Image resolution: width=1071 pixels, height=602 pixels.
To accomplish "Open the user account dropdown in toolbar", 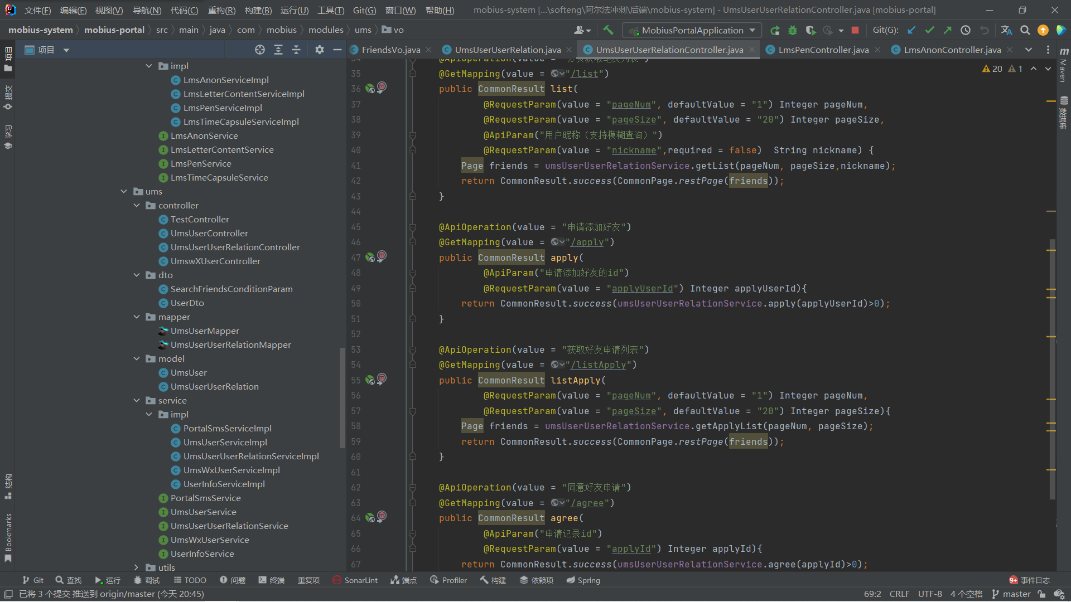I will point(582,30).
